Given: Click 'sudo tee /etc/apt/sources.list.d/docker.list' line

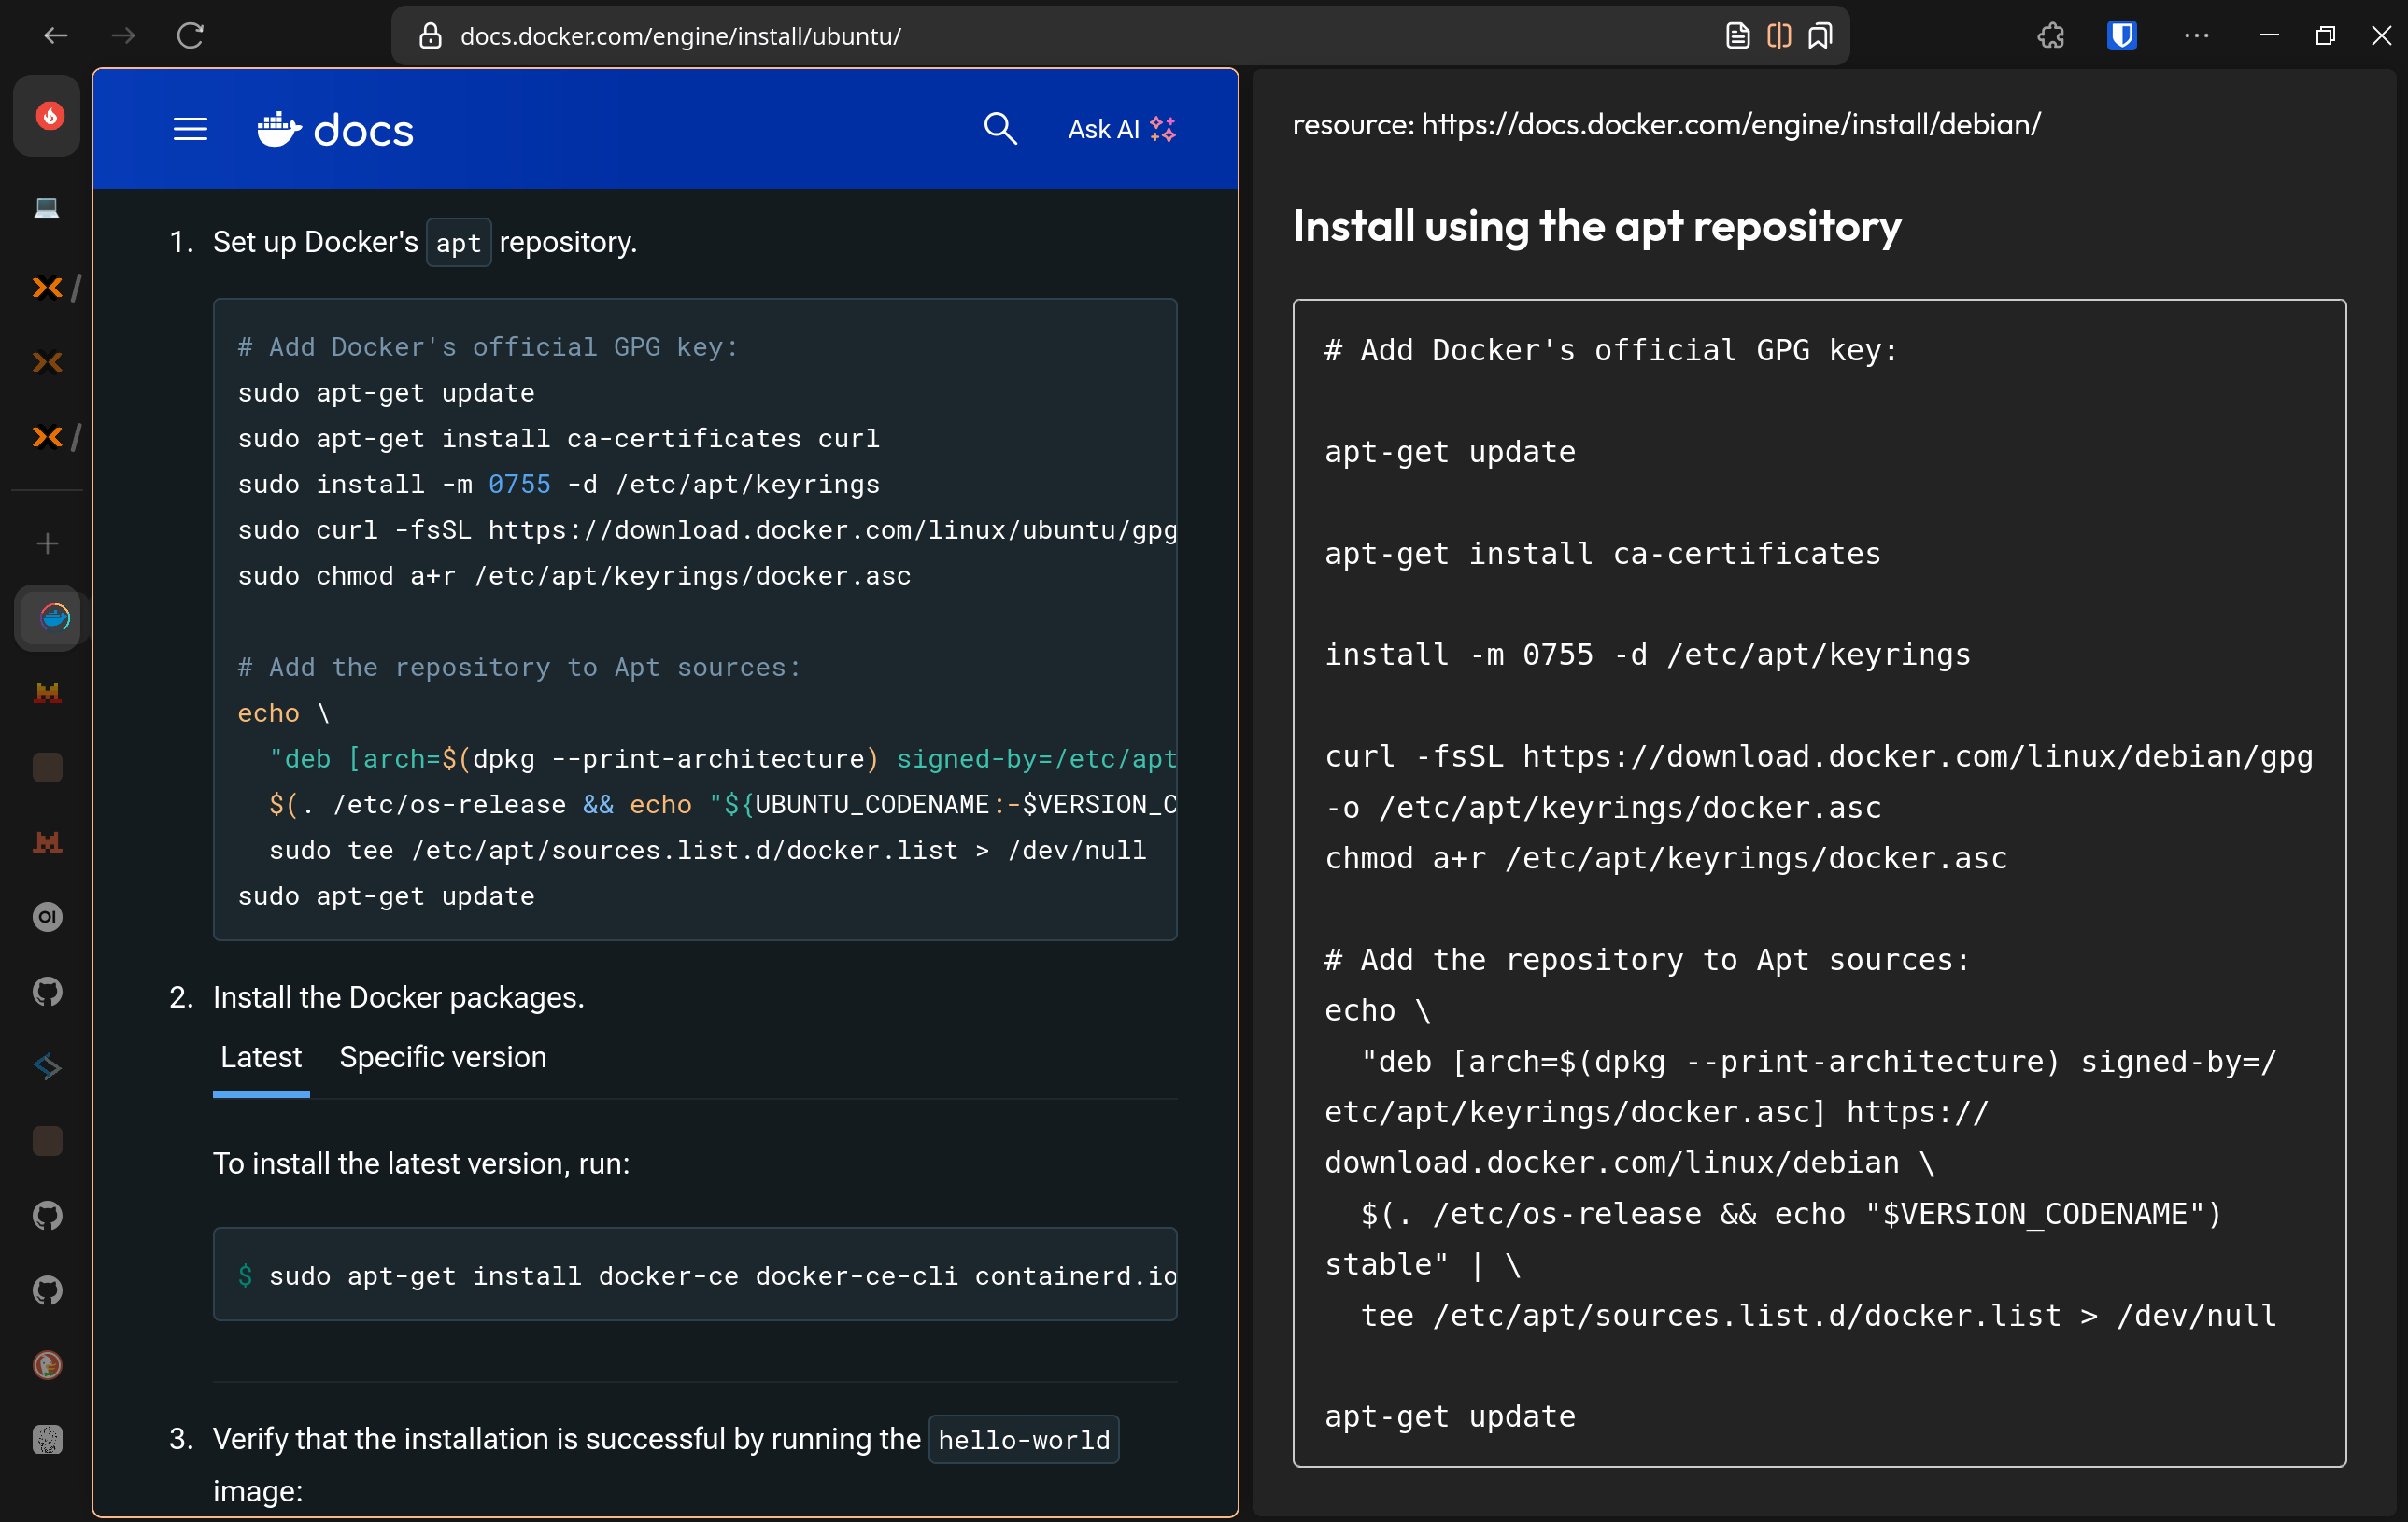Looking at the screenshot, I should (x=708, y=852).
